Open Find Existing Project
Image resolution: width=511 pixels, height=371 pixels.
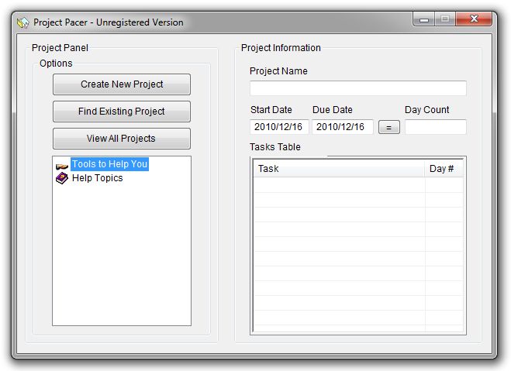pyautogui.click(x=122, y=112)
